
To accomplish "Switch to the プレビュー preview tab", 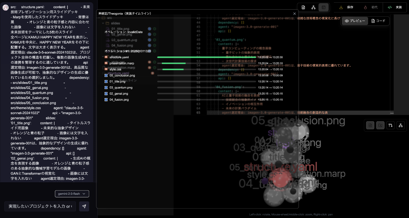I will (x=355, y=21).
